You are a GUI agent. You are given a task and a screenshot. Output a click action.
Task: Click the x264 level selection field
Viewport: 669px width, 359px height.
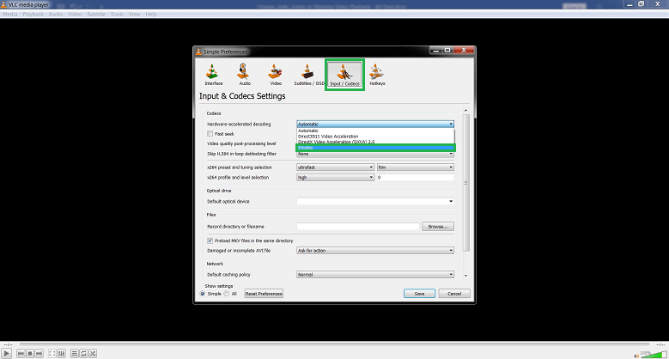(415, 177)
